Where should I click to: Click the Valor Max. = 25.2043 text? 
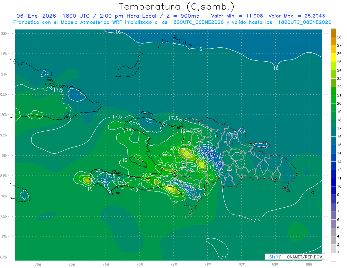click(x=296, y=16)
